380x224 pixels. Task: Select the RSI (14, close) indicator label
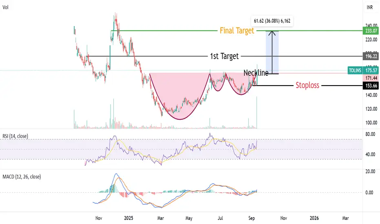click(15, 136)
